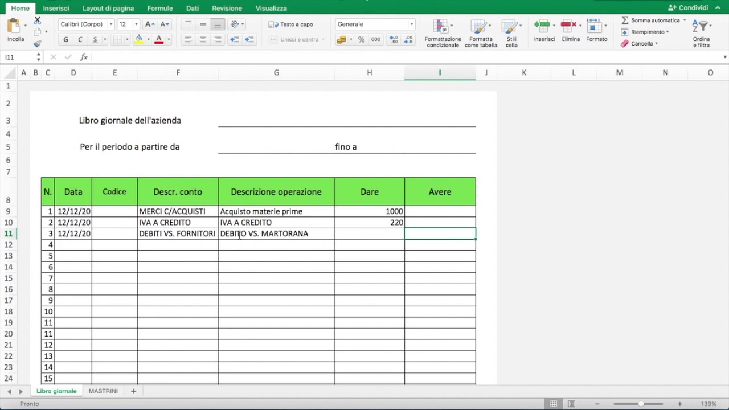729x410 pixels.
Task: Click Testo a capo wrap text
Action: pyautogui.click(x=290, y=24)
